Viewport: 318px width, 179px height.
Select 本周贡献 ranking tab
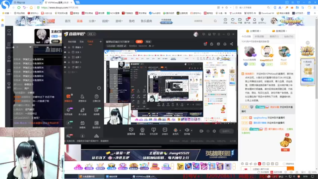(260, 37)
